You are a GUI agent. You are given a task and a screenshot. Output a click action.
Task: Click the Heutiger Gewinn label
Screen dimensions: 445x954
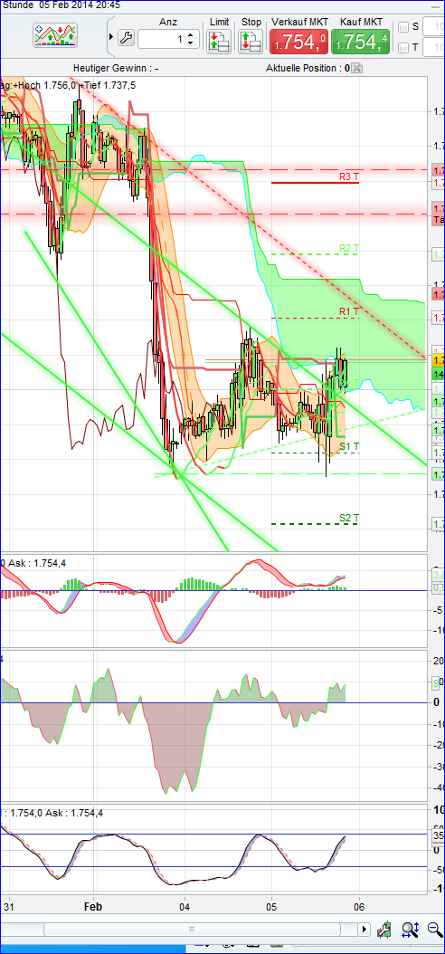point(116,68)
